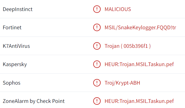Click the Troj/Krypt-ABH detection label

(x=122, y=83)
